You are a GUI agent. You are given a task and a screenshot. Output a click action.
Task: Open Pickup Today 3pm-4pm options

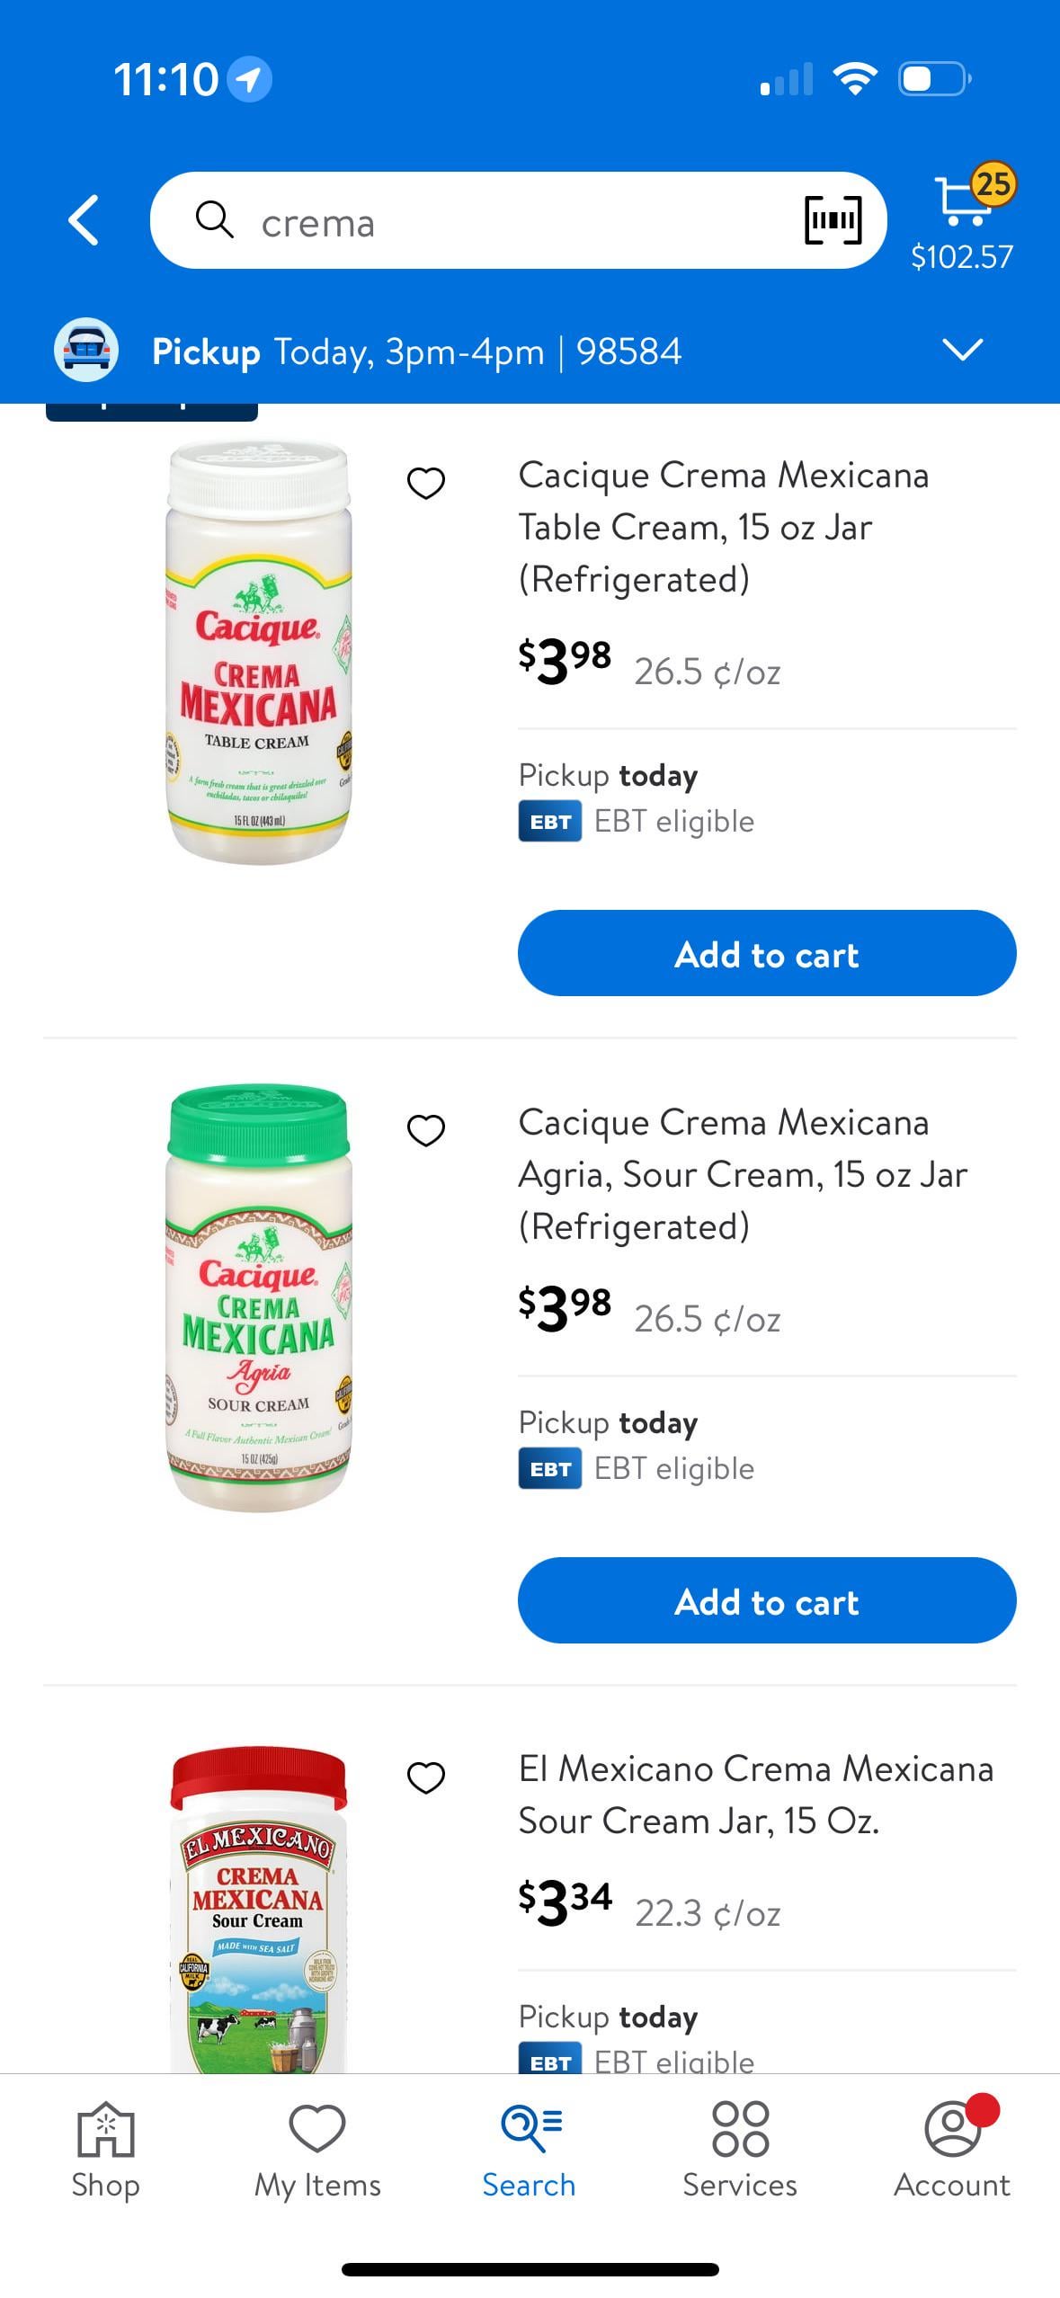pos(416,352)
